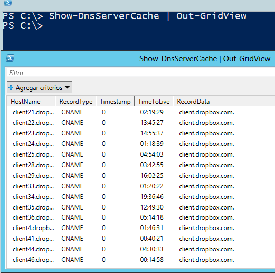Select the client25.drop... host row
This screenshot has height=273, width=275.
point(141,154)
